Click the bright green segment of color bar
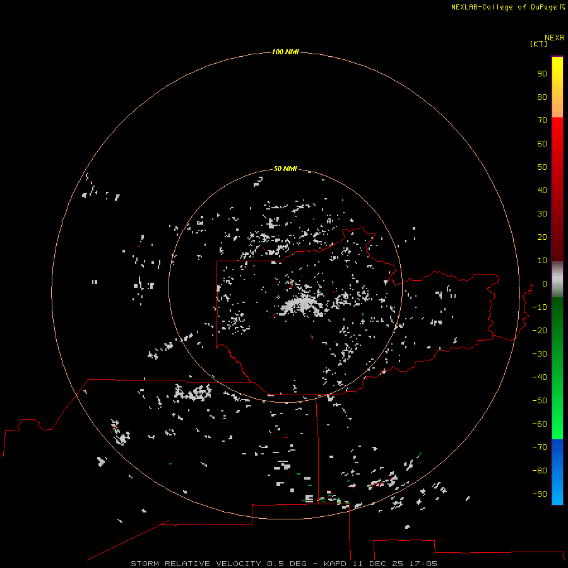 tap(557, 369)
